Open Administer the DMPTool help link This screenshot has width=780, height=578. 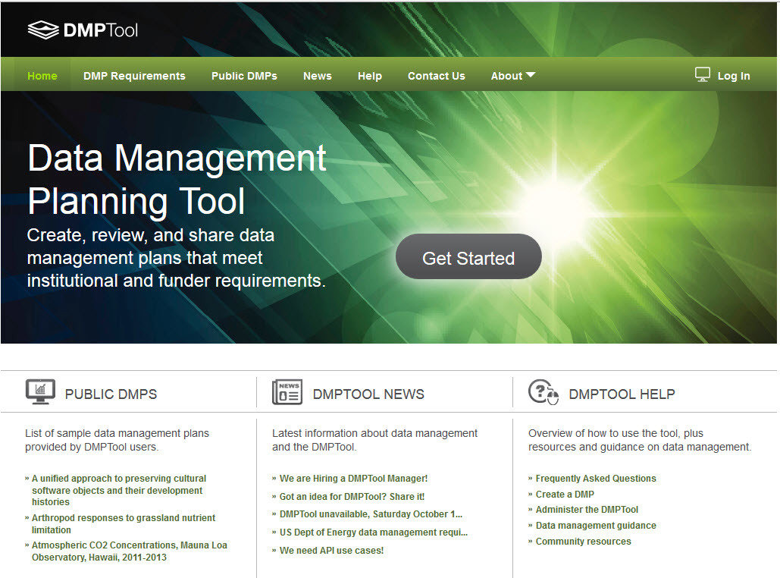(x=587, y=509)
